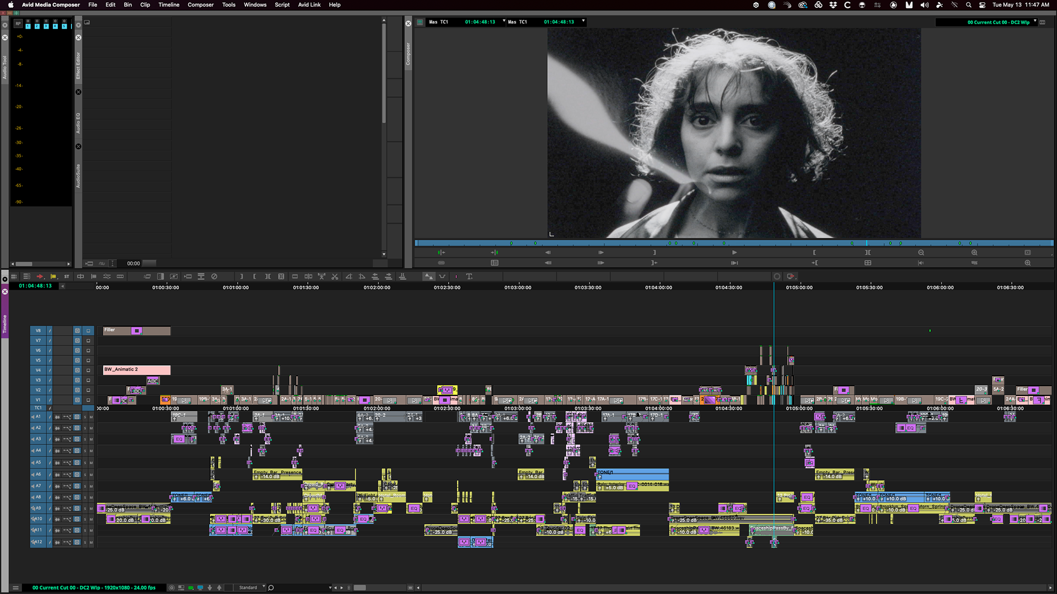
Task: Click the scissors icon in the timeline toolbar
Action: pyautogui.click(x=335, y=277)
